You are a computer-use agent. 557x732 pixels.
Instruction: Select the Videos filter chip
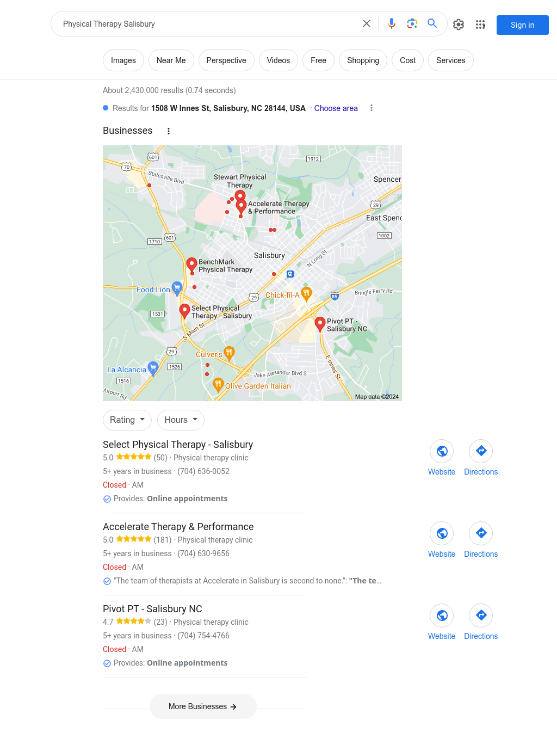[278, 60]
